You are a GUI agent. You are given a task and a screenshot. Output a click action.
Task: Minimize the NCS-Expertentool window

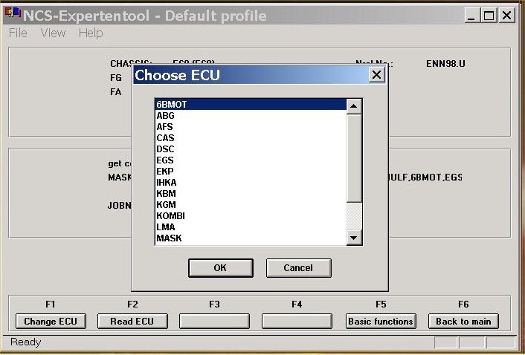coord(471,16)
